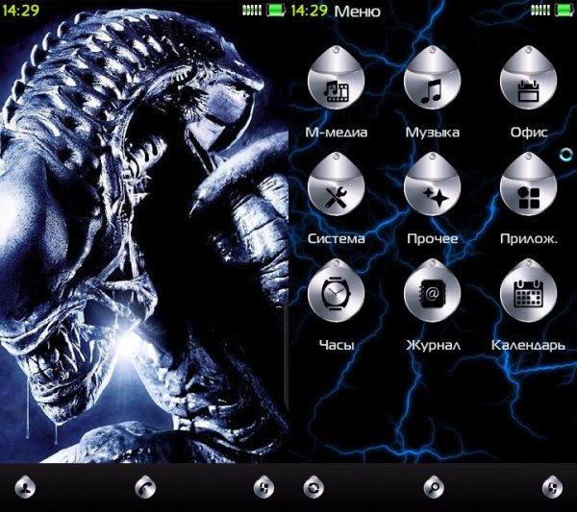Tap the Журнал label
This screenshot has height=512, width=577.
tap(433, 345)
